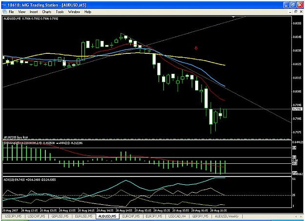Image resolution: width=305 pixels, height=221 pixels.
Task: Restore down the MIG Trading Station window
Action: pos(293,5)
